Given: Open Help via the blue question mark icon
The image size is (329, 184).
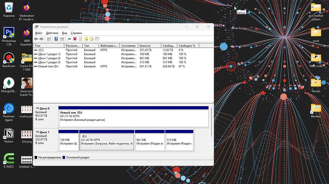Looking at the screenshot, I should tap(56, 39).
